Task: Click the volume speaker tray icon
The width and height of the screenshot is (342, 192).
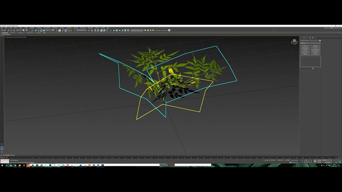Action: 324,165
